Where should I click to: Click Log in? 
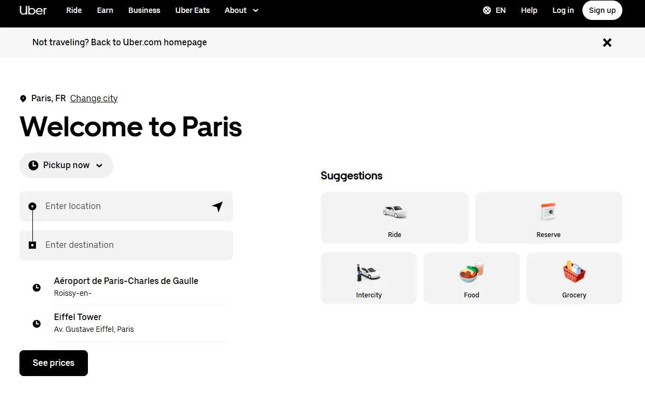(562, 10)
